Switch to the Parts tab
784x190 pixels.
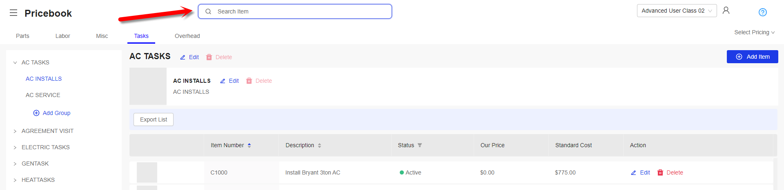click(x=22, y=36)
